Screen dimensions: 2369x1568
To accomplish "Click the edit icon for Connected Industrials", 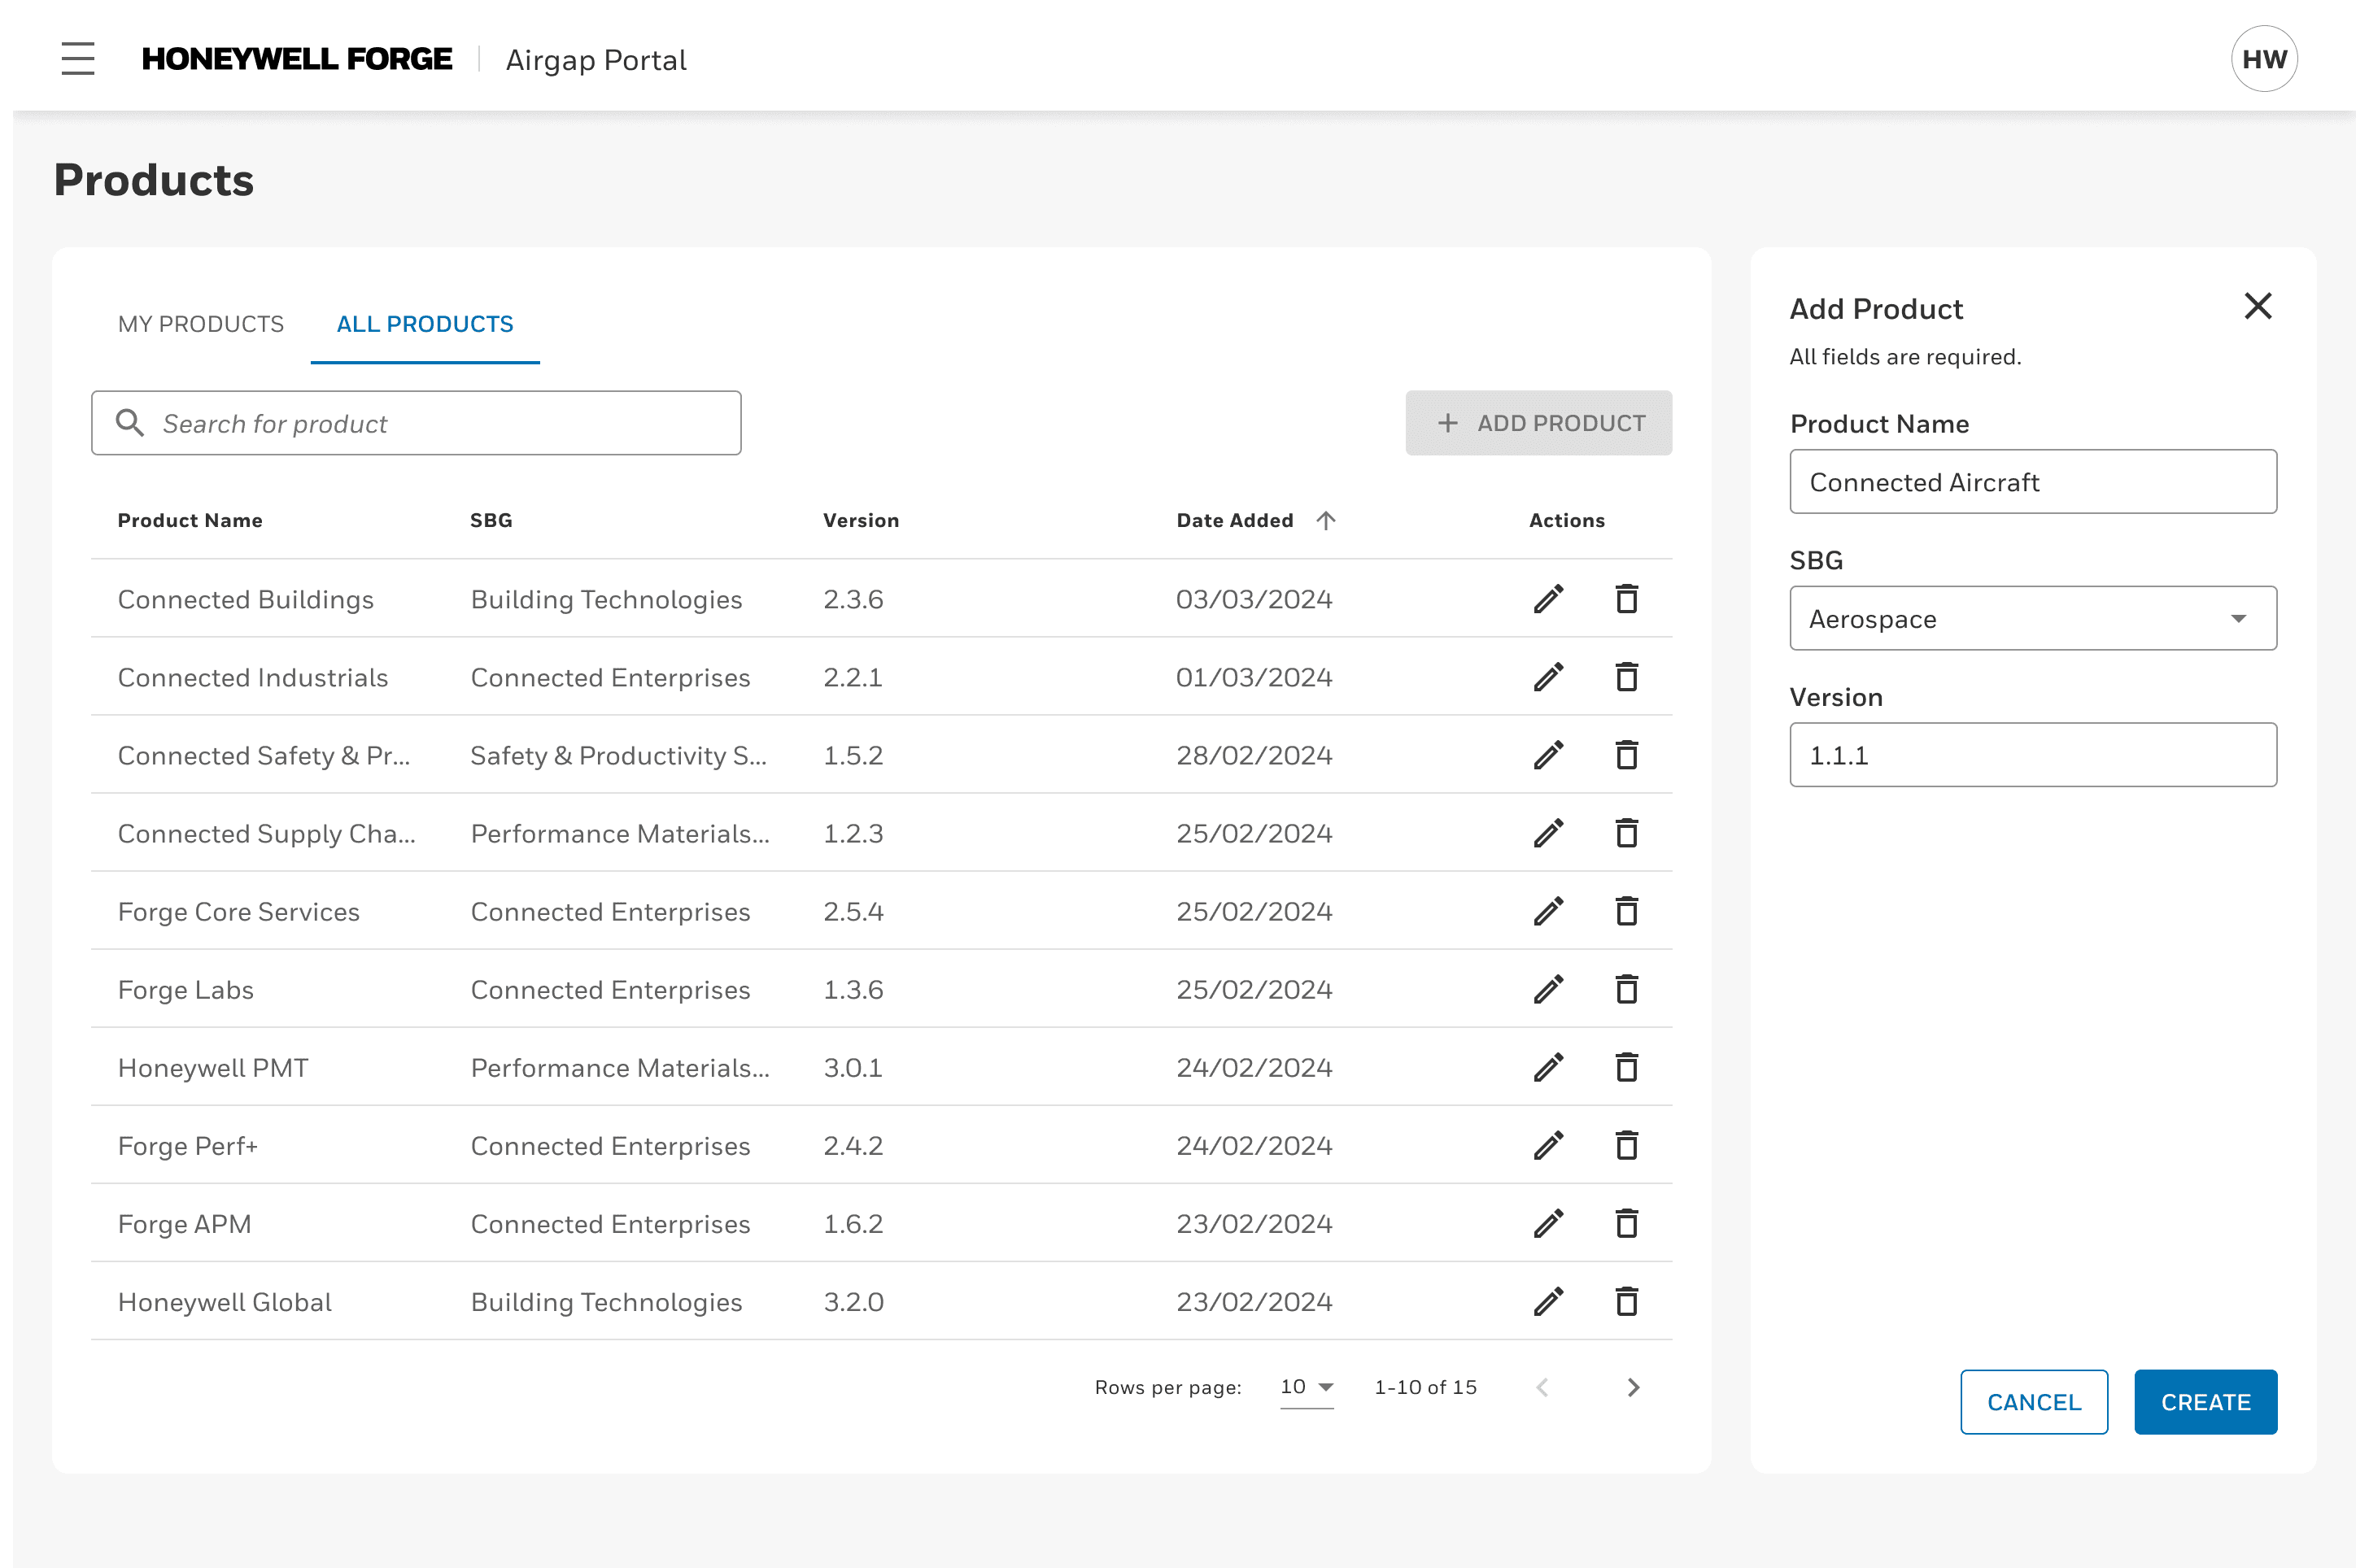I will click(1548, 677).
